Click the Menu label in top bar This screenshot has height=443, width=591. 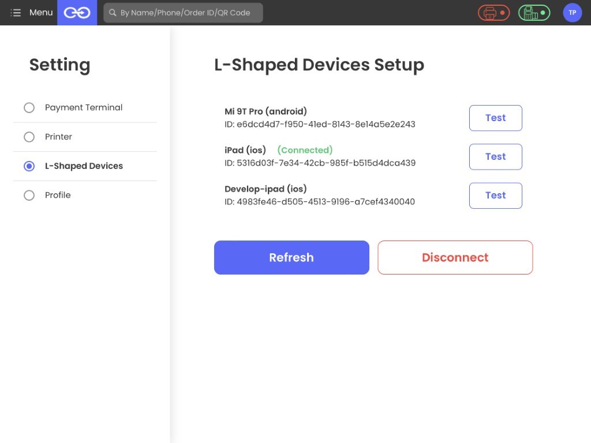tap(41, 13)
